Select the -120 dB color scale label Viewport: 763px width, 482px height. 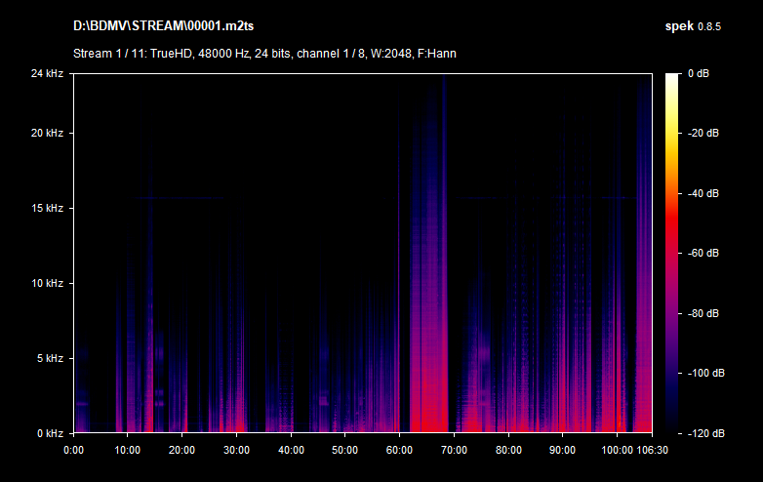(x=703, y=432)
